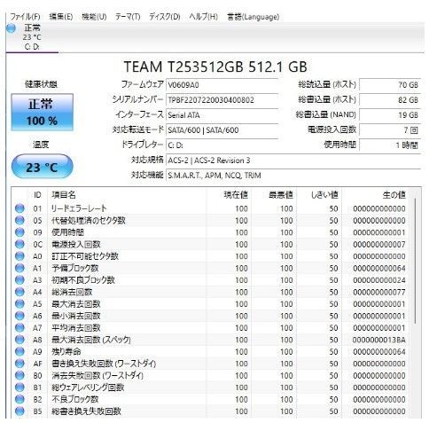The width and height of the screenshot is (429, 423).
Task: Select the リードエラーレート attribute name
Action: click(x=79, y=208)
